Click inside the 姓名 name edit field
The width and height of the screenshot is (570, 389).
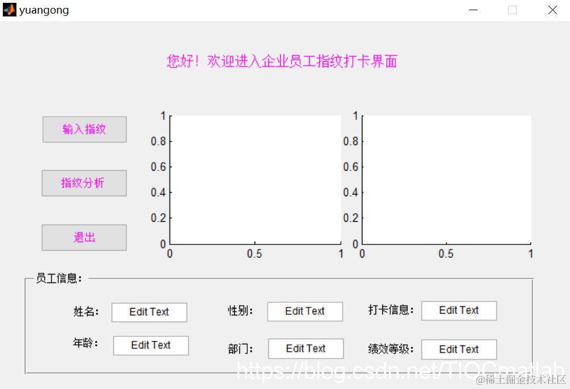click(x=149, y=312)
